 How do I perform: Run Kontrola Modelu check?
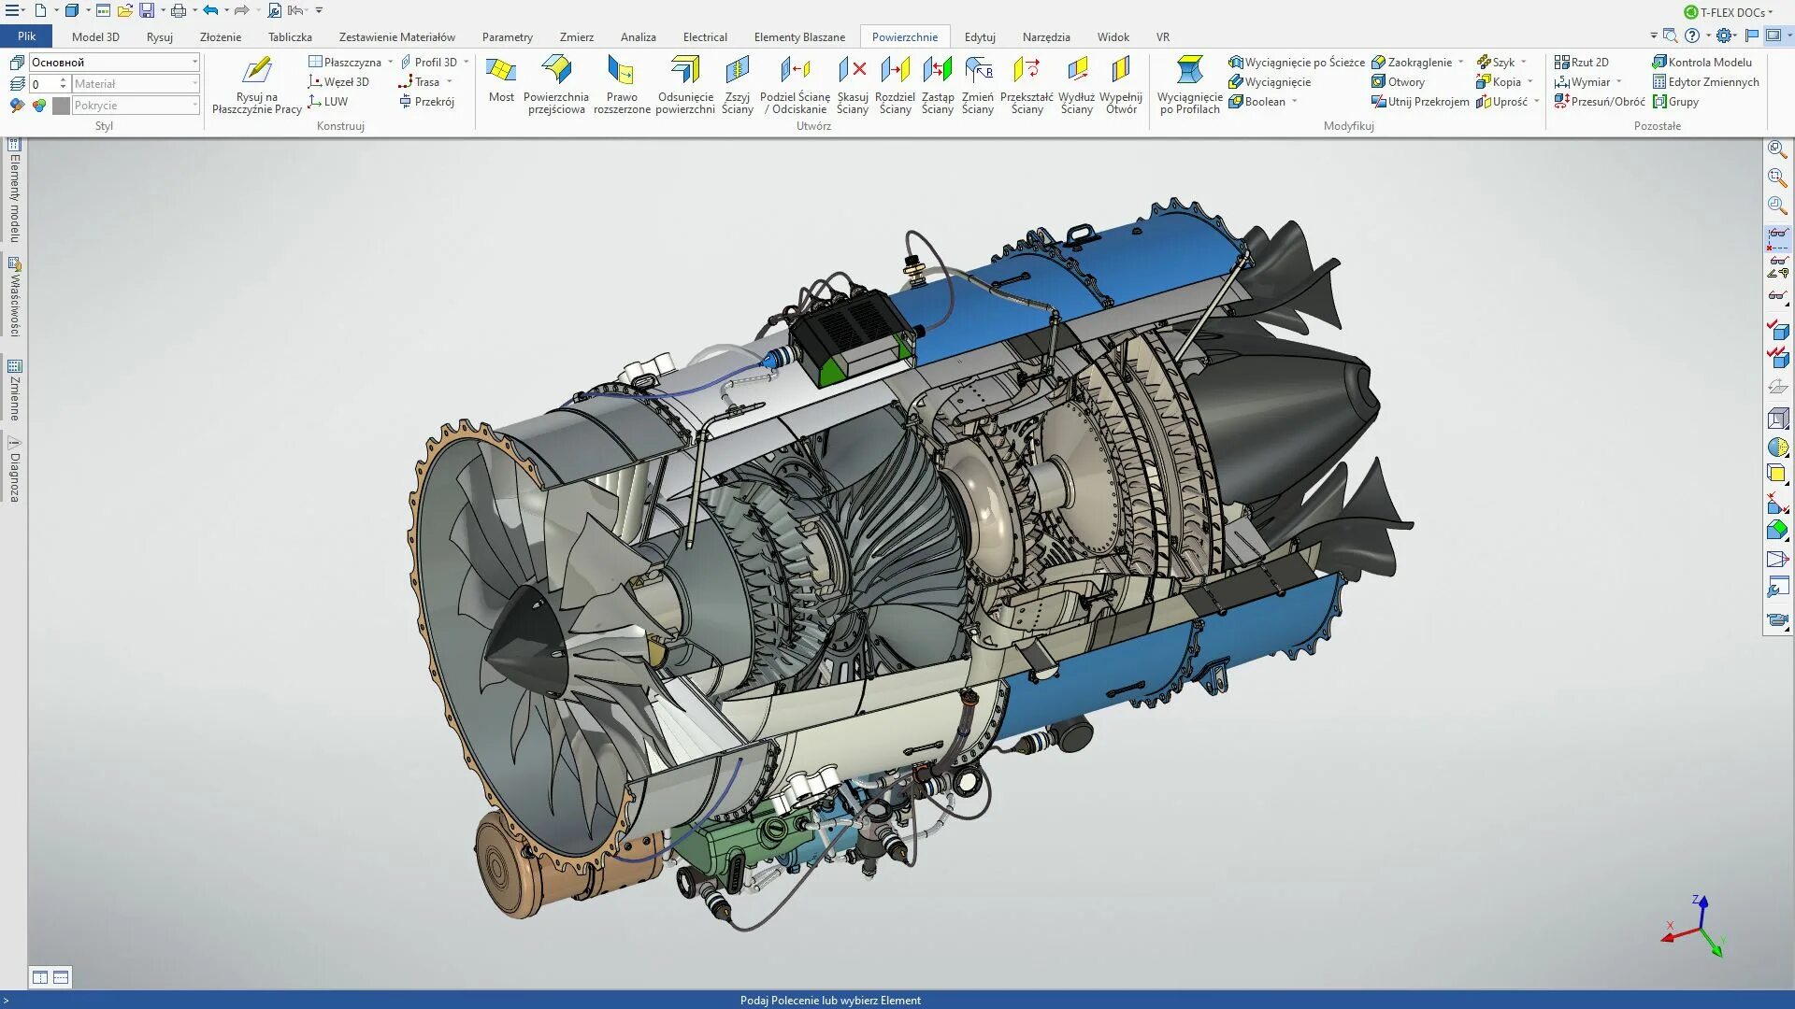pos(1703,62)
